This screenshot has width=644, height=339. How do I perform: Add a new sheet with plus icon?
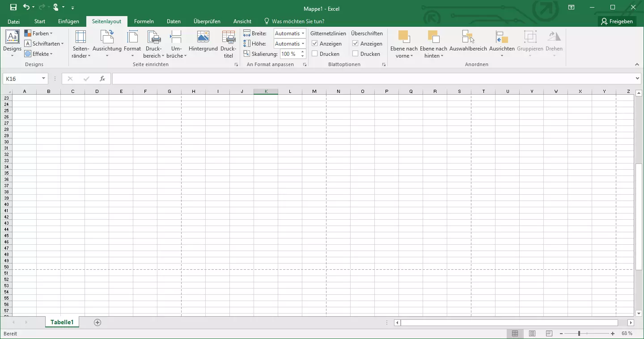(x=97, y=322)
